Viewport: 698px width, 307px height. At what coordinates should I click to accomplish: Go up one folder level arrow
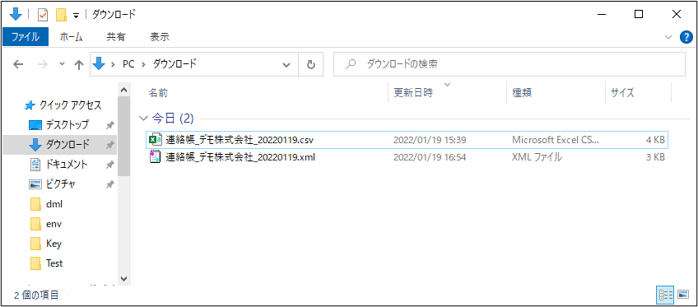tap(79, 65)
